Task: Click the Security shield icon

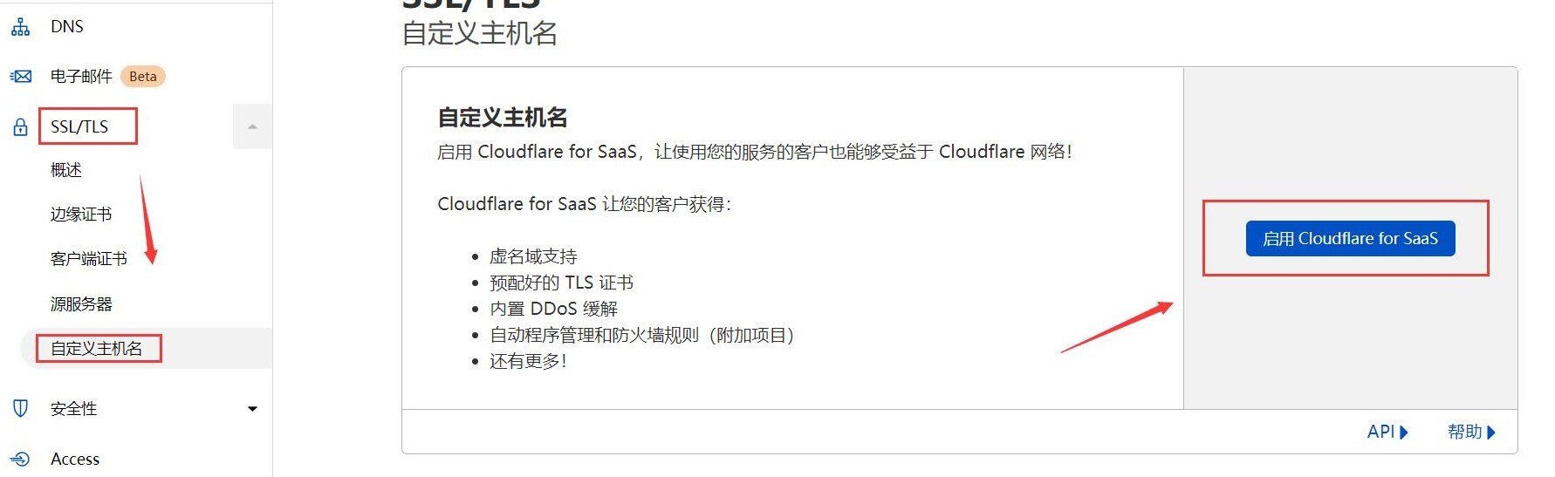Action: [x=21, y=408]
